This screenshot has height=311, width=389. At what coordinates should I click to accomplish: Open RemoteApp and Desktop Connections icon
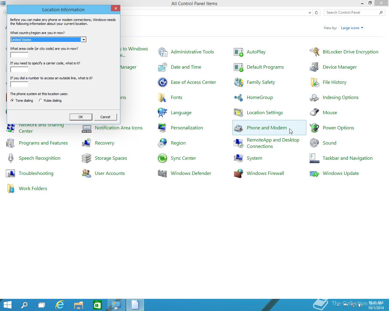[239, 143]
